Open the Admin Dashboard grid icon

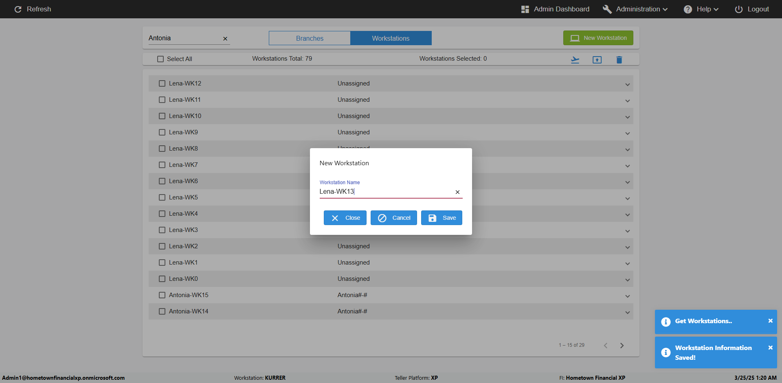coord(525,9)
